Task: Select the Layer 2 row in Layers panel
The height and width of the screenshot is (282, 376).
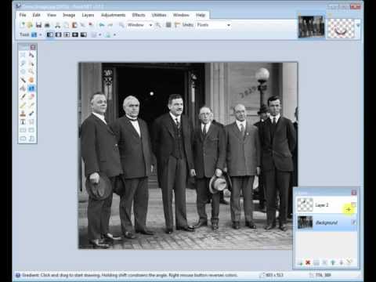Action: pos(327,205)
